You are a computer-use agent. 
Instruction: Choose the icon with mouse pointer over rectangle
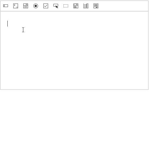(56, 6)
